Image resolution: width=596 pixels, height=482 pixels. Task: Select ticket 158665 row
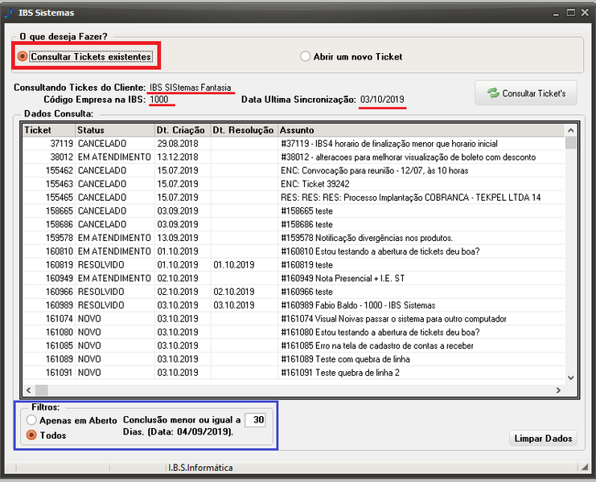294,211
